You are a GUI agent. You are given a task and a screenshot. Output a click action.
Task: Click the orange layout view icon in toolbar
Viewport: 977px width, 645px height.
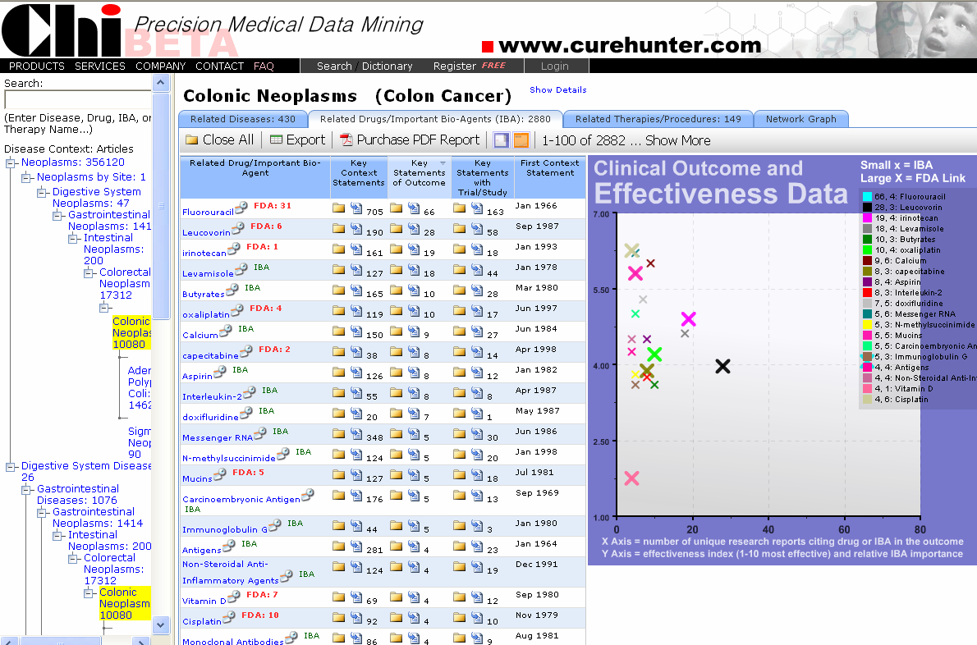(521, 140)
